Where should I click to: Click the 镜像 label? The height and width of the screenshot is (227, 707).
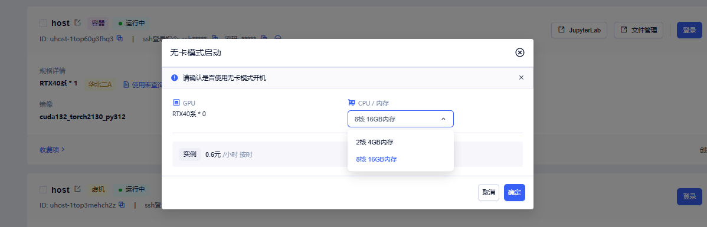(47, 104)
